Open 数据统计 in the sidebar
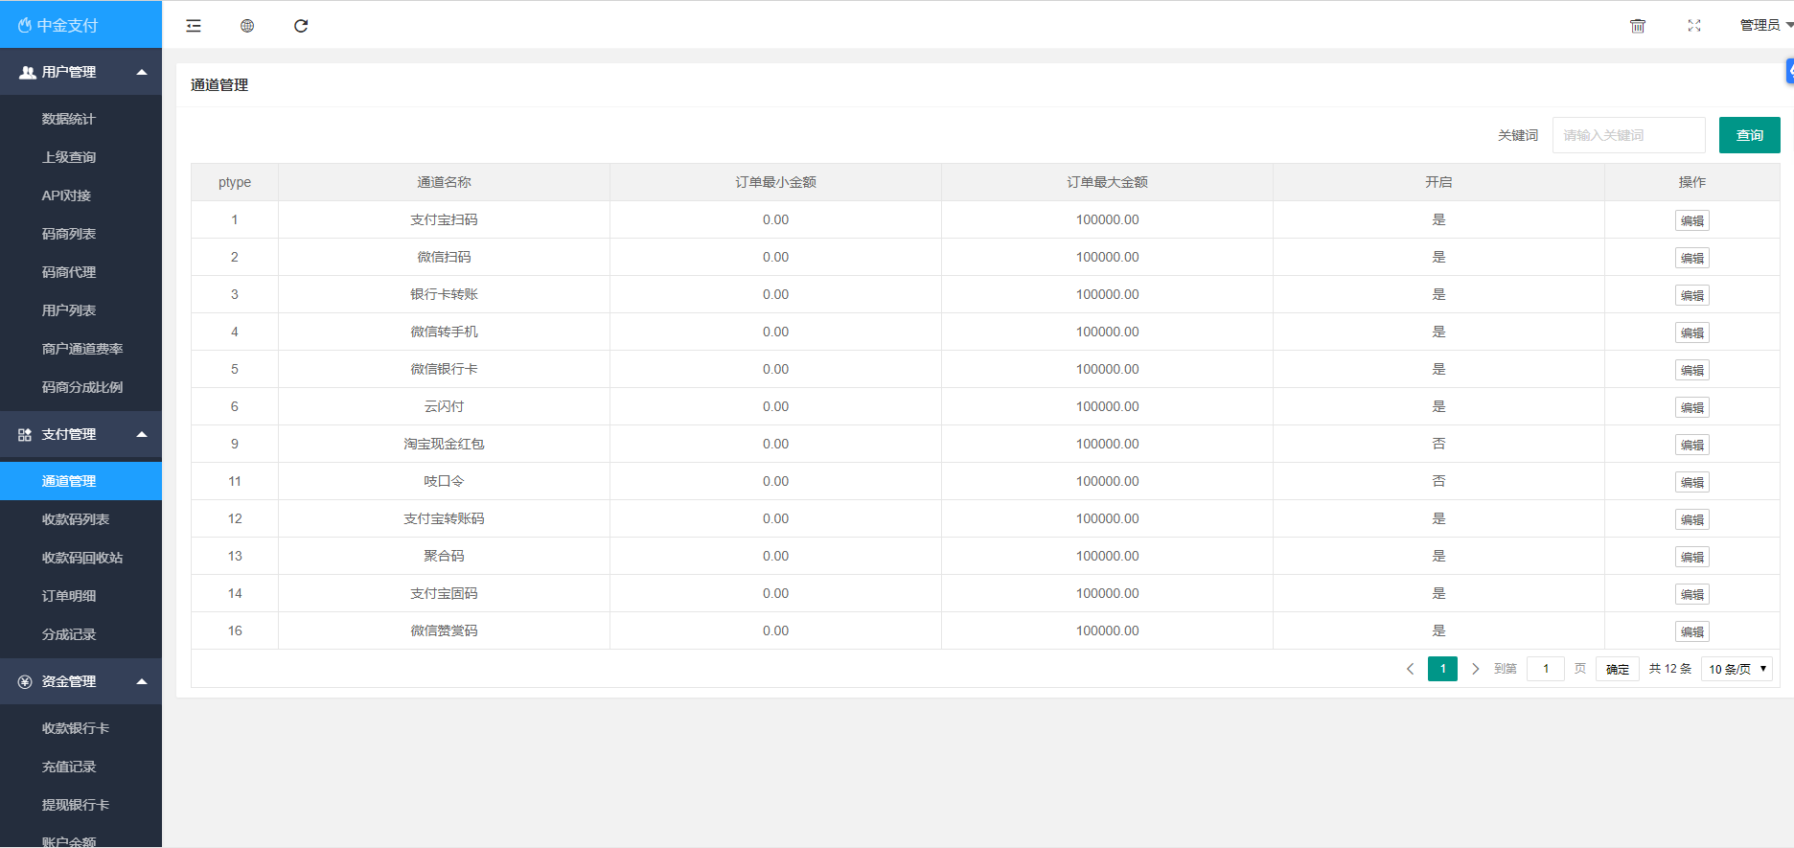The image size is (1794, 848). [x=69, y=119]
